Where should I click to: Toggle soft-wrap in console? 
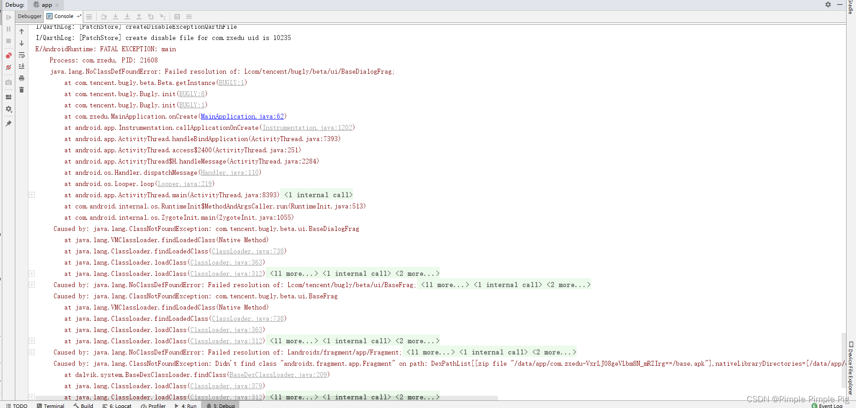pos(22,55)
